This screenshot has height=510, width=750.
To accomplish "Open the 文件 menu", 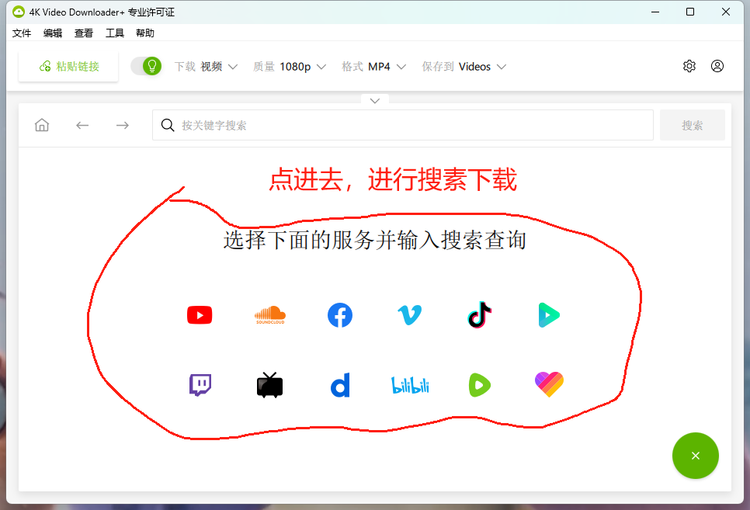I will click(22, 33).
